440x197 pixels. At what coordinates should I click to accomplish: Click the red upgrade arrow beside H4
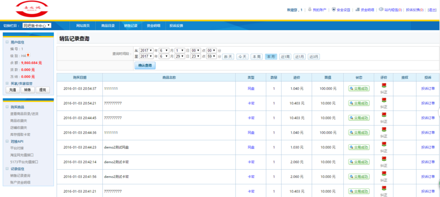tap(28, 56)
